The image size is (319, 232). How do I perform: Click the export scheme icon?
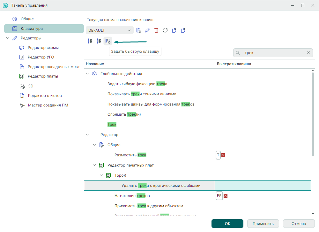pos(183,30)
